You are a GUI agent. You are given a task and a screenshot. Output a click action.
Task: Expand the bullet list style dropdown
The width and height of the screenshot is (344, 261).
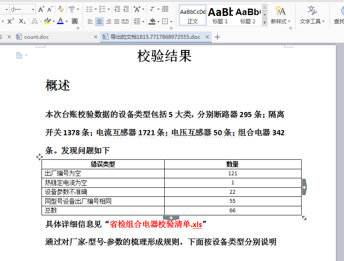[96, 9]
